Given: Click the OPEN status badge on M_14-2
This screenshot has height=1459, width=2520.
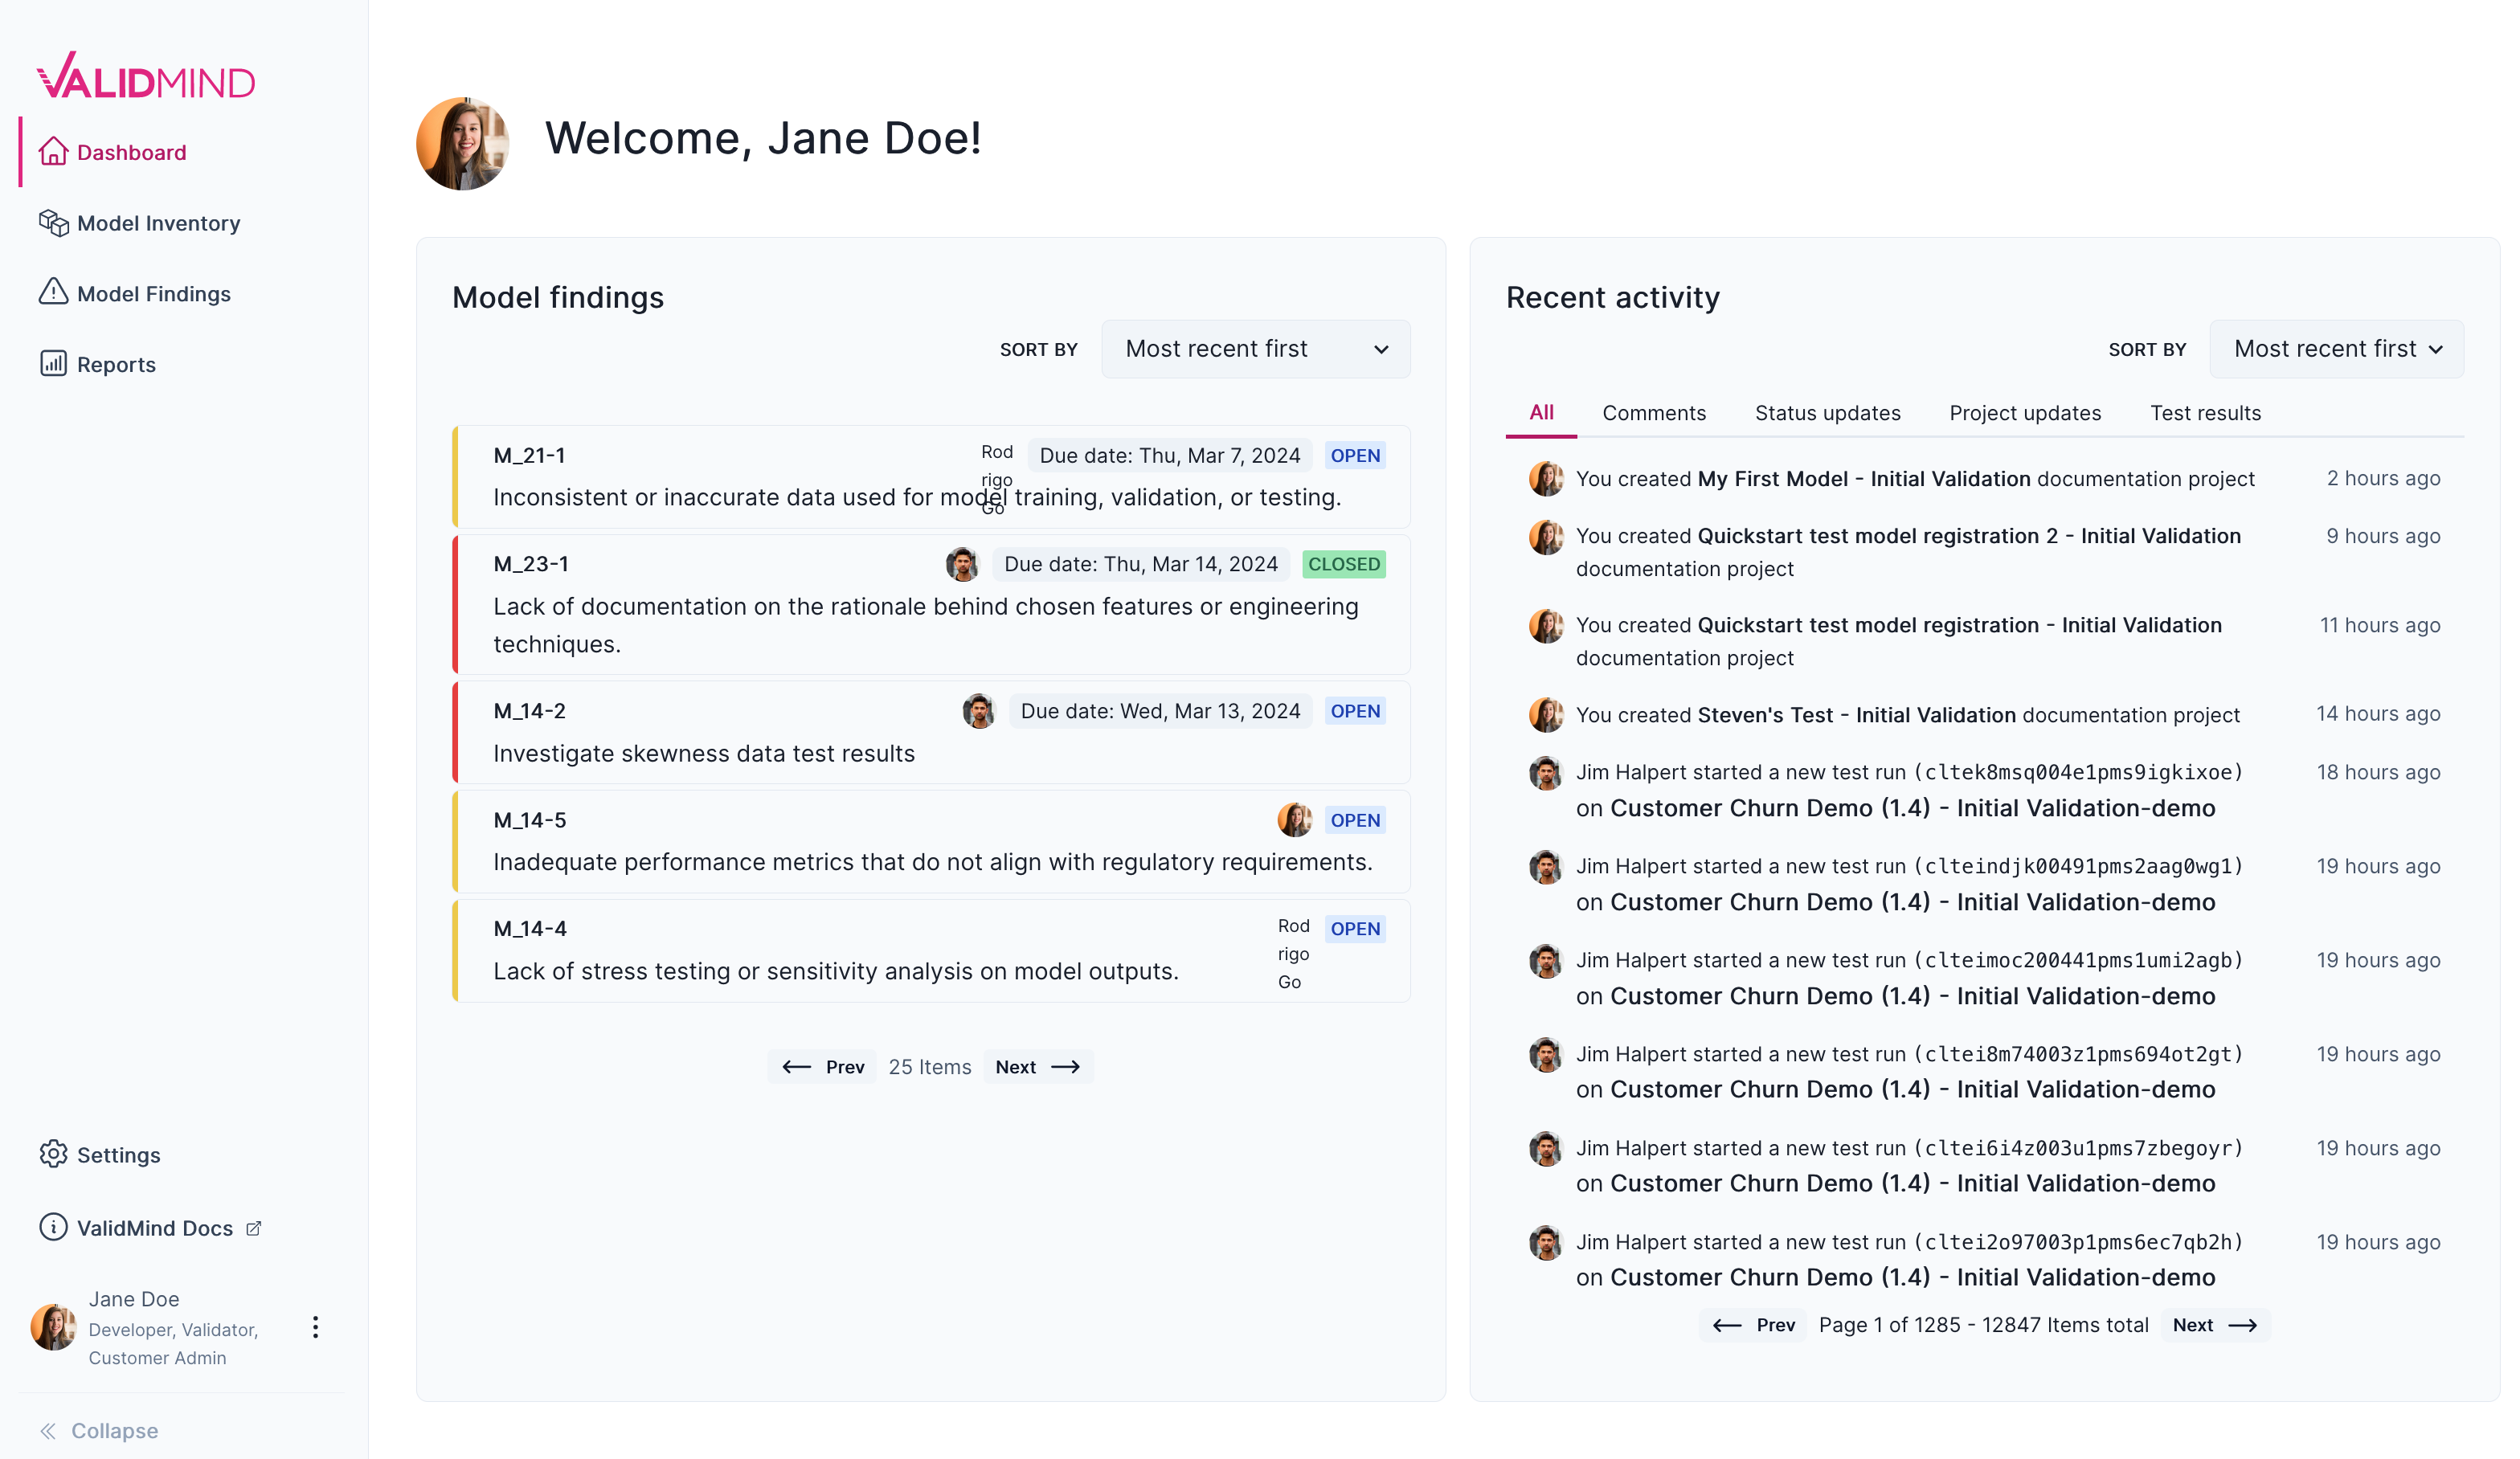Looking at the screenshot, I should [1355, 711].
